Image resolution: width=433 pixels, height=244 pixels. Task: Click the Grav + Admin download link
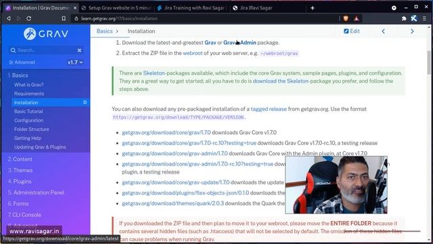pyautogui.click(x=240, y=43)
